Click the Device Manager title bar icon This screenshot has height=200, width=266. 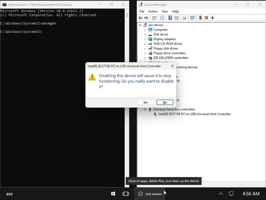[x=141, y=5]
